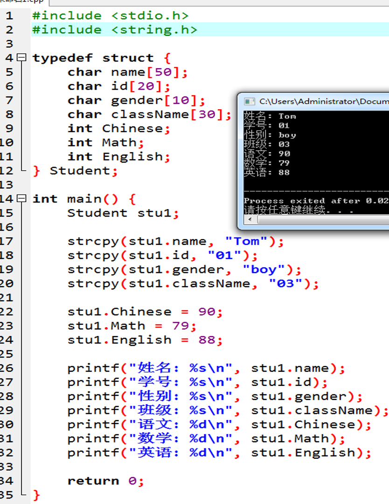The width and height of the screenshot is (389, 504).
Task: Click the console output 学号: 01
Action: pos(266,126)
